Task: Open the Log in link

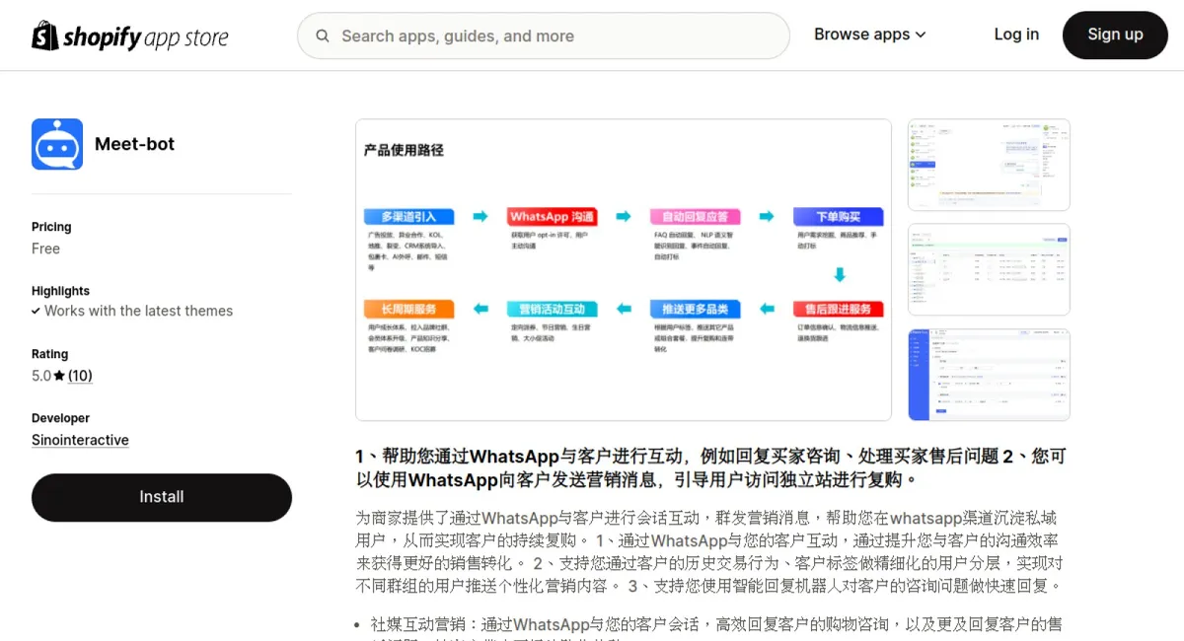Action: tap(1016, 35)
